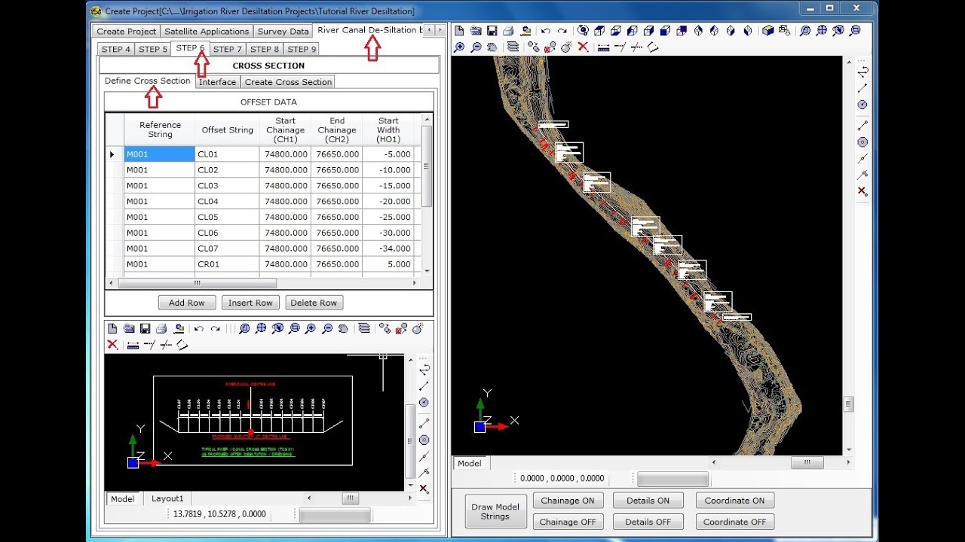This screenshot has height=542, width=965.
Task: Click bomb explode icon in model view toolbar
Action: 566,47
